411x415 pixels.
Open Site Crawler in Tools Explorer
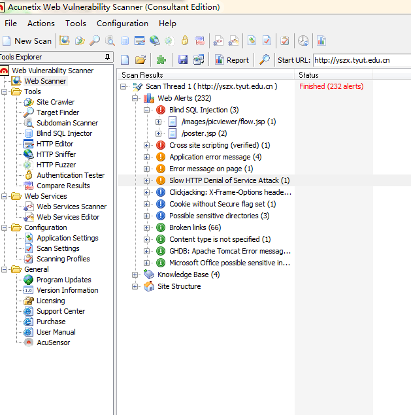click(x=56, y=102)
